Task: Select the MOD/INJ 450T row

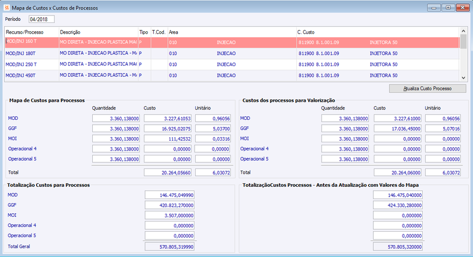Action: pos(232,76)
